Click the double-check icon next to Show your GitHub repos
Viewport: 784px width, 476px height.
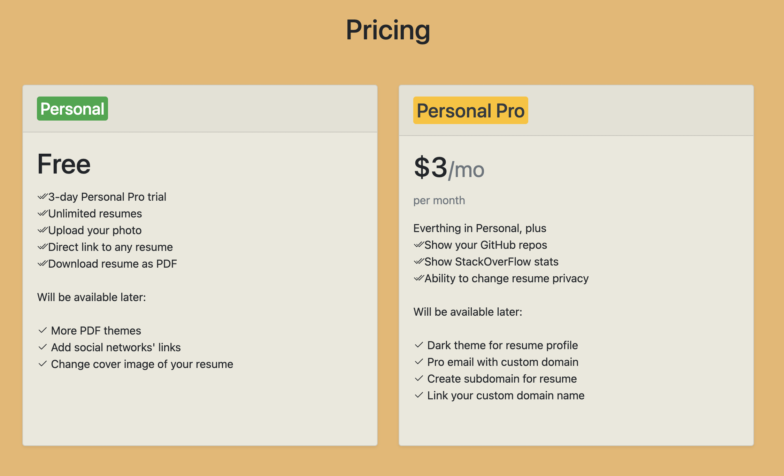(x=419, y=245)
